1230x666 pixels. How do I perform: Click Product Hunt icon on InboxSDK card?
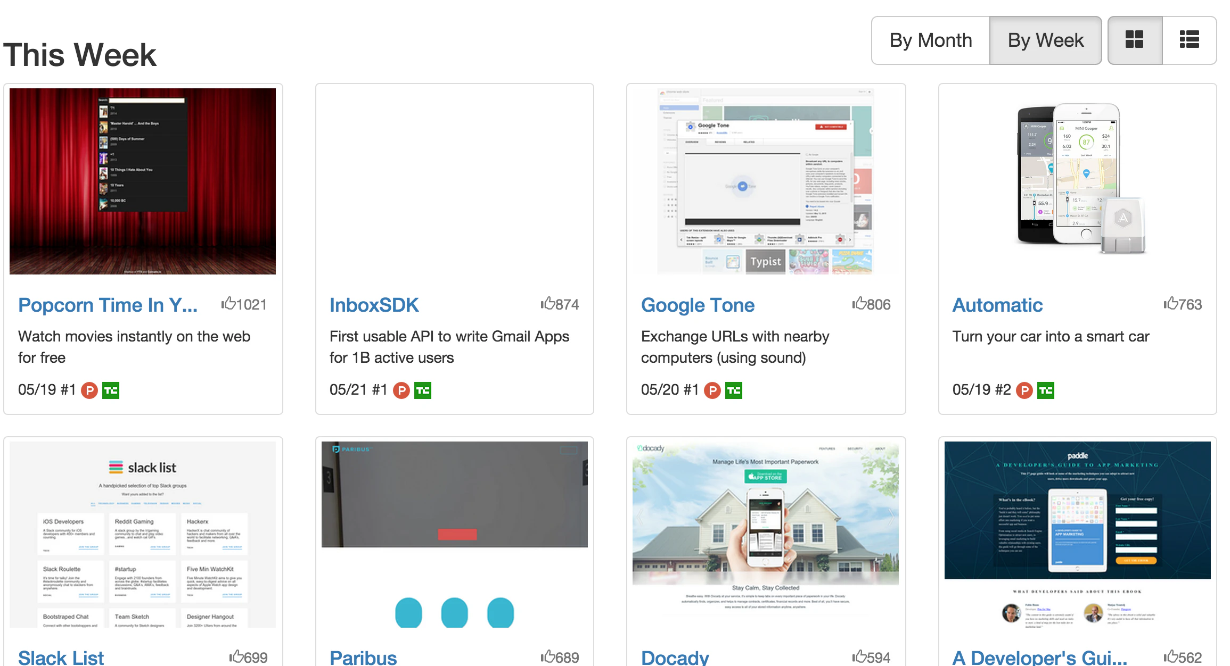(401, 390)
